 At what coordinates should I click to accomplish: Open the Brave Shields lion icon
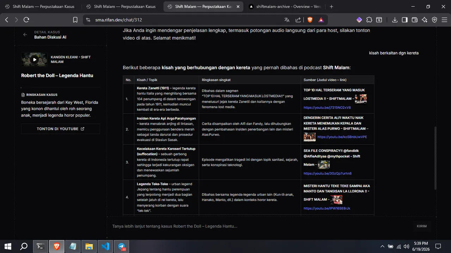(310, 20)
